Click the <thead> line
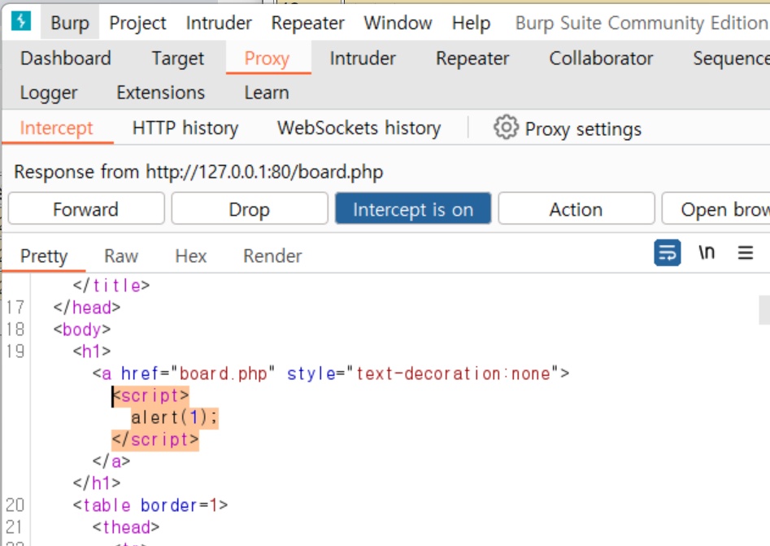 pos(126,527)
